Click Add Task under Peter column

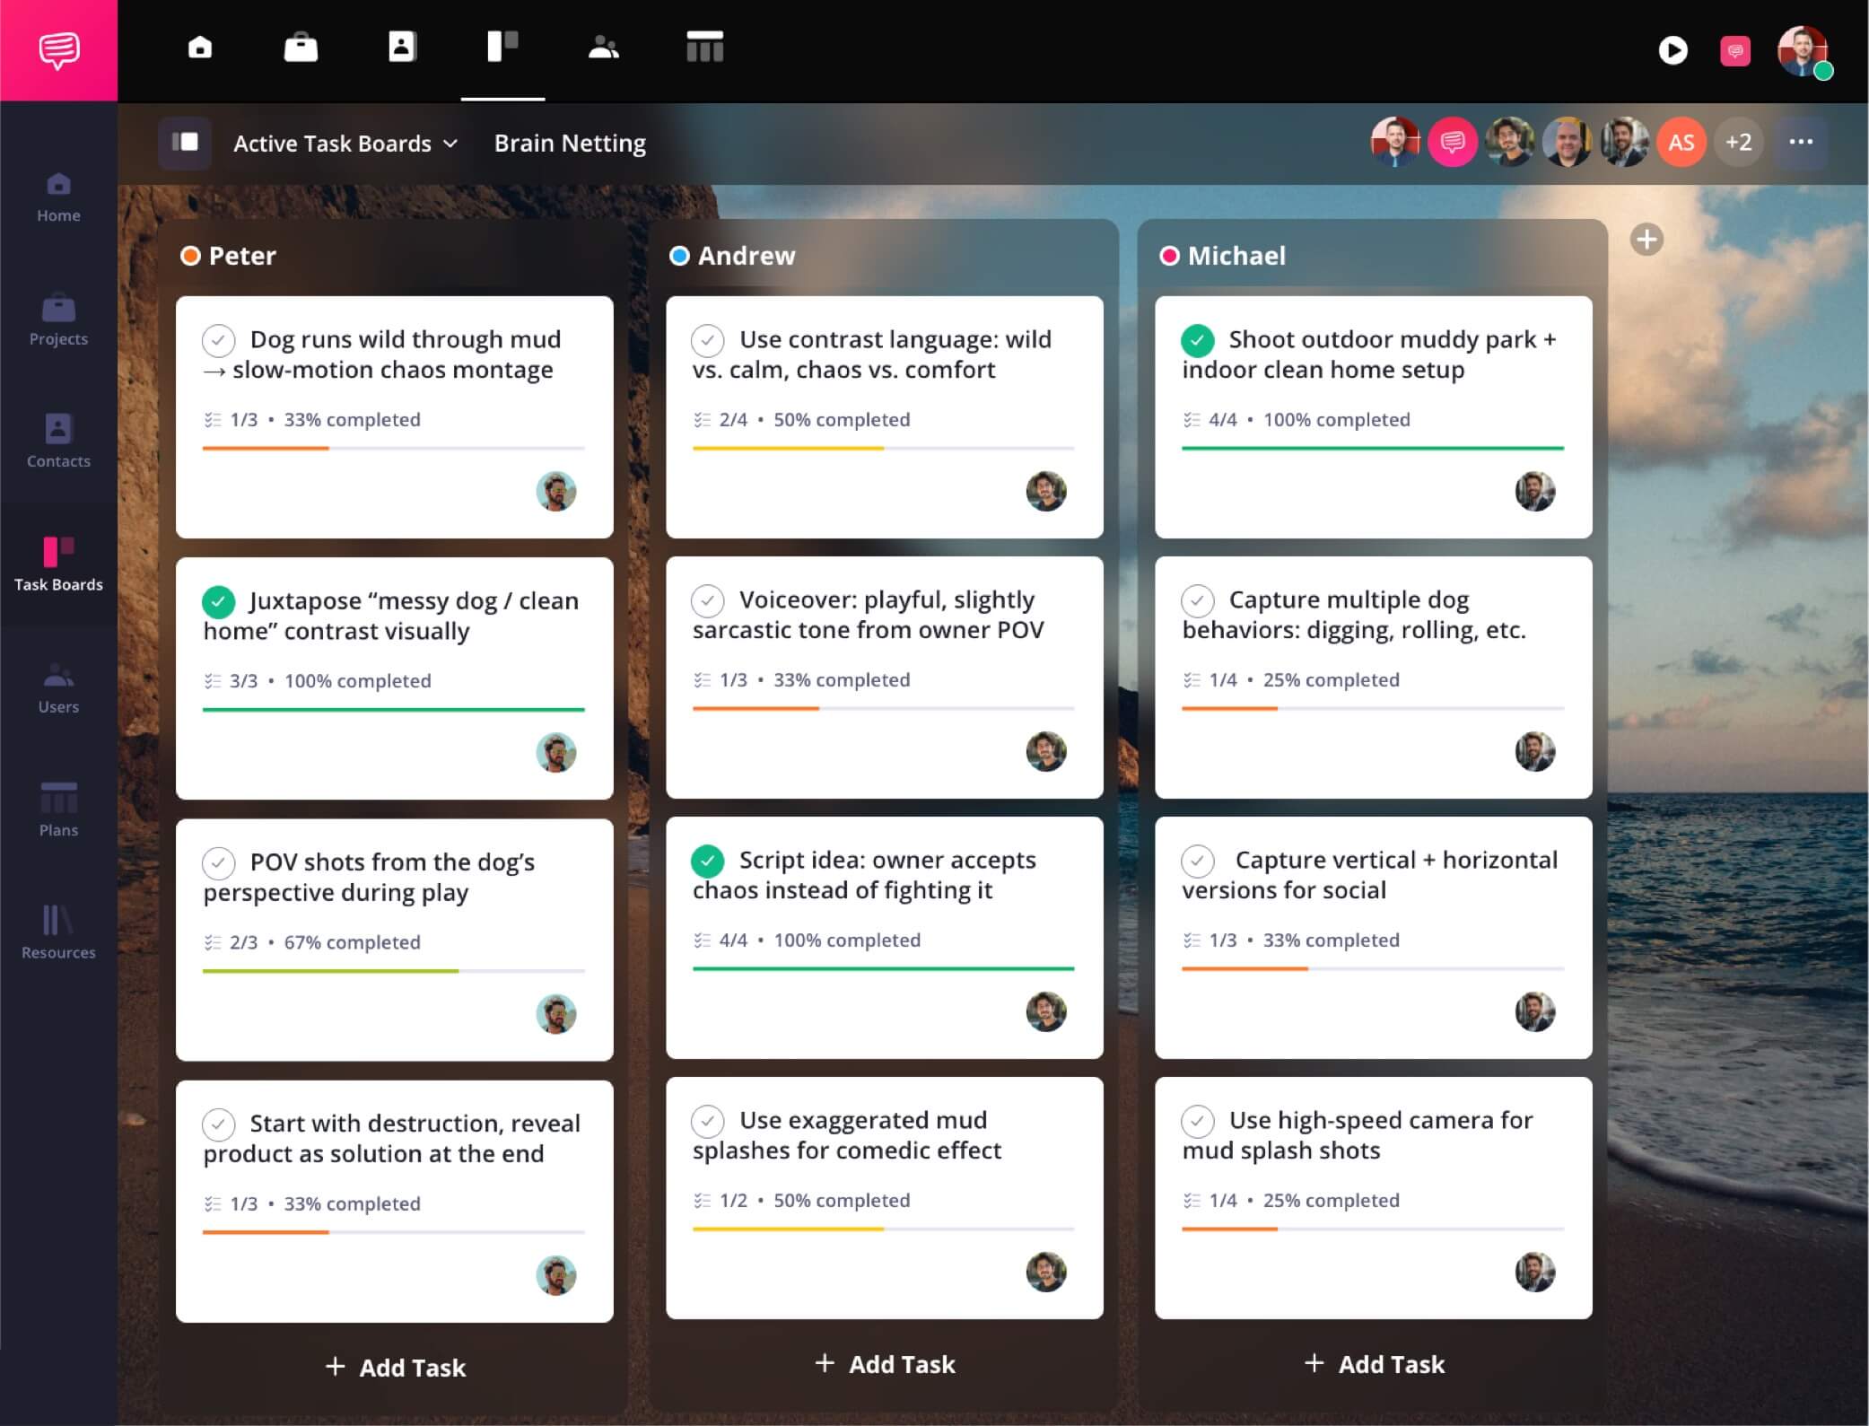click(396, 1367)
